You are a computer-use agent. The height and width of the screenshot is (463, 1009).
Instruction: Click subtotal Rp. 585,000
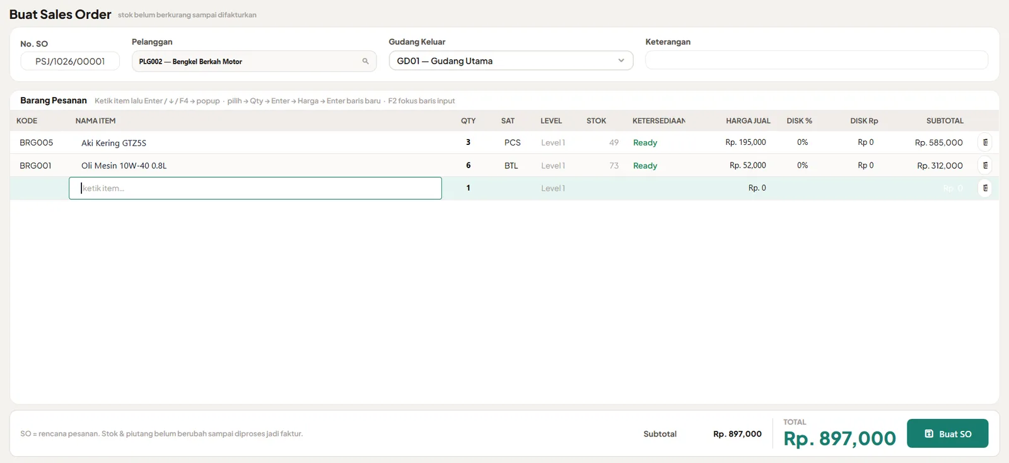tap(938, 142)
